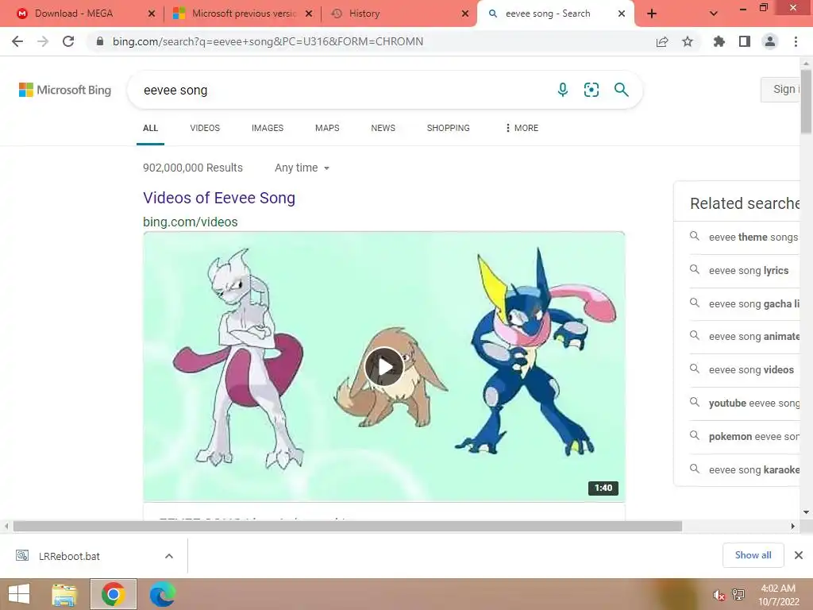Close the History tab
This screenshot has height=610, width=813.
[465, 14]
